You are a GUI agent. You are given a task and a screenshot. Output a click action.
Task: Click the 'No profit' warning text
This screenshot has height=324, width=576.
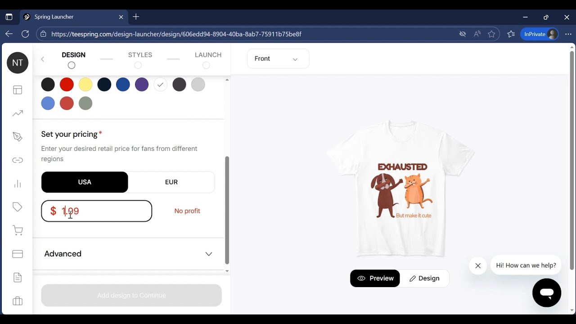(187, 211)
